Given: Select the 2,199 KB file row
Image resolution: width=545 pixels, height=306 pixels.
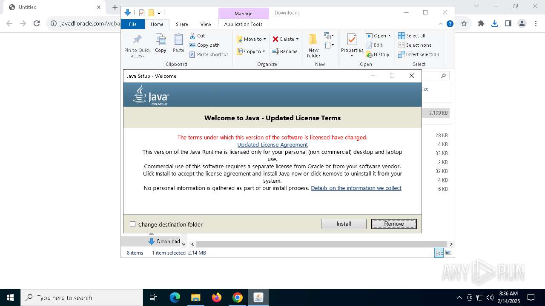Looking at the screenshot, I should coord(436,113).
